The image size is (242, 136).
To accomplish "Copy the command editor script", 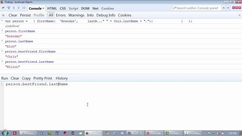I will pyautogui.click(x=26, y=78).
